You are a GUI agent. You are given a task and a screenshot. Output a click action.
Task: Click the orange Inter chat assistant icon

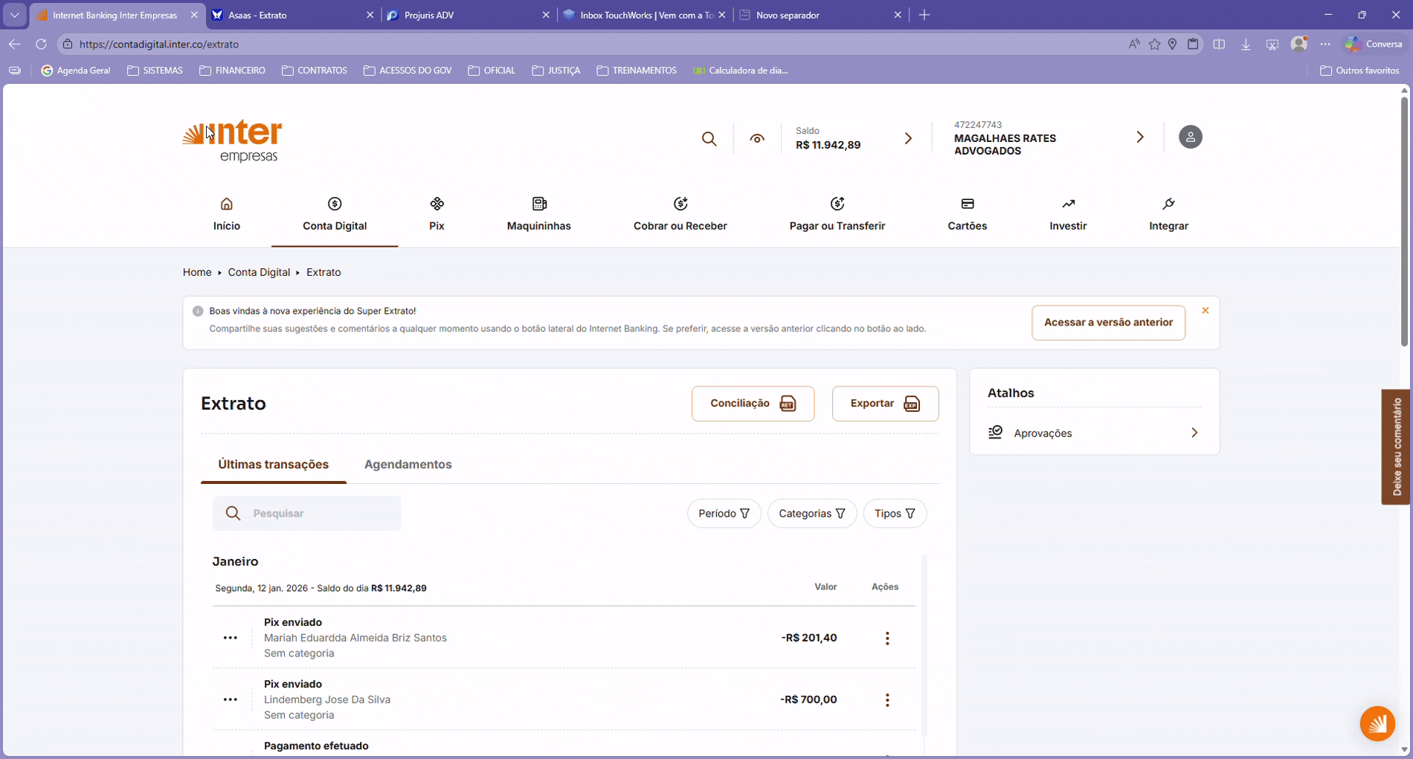tap(1377, 723)
